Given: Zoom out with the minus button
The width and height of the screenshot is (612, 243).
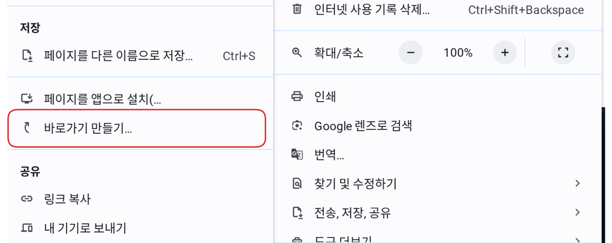Looking at the screenshot, I should pos(411,53).
